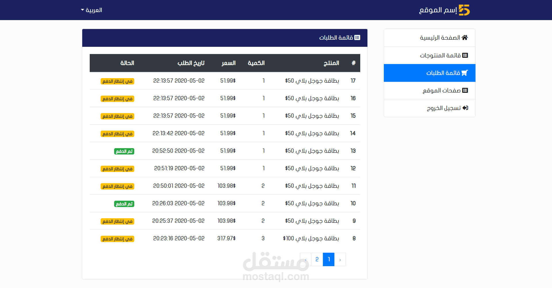Image resolution: width=552 pixels, height=288 pixels.
Task: Click the date 22:13:42 2020-05-02
Action: [x=179, y=133]
